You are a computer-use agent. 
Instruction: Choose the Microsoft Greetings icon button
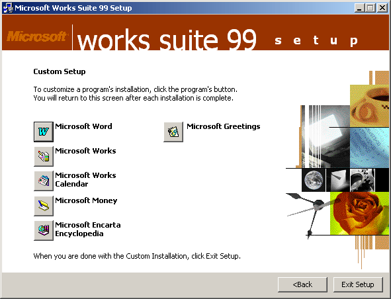(173, 132)
